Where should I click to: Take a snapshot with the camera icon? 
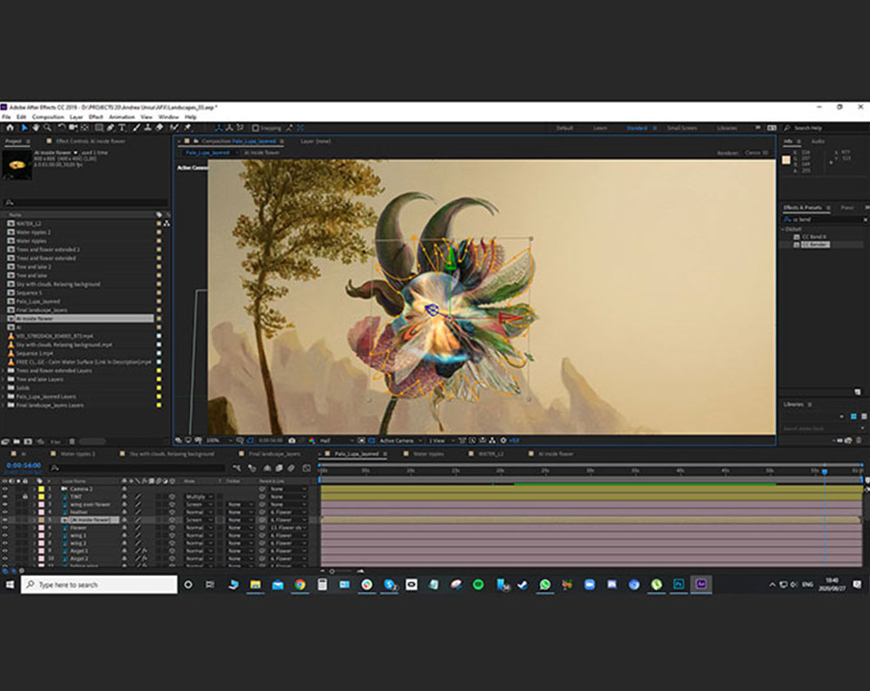(291, 440)
